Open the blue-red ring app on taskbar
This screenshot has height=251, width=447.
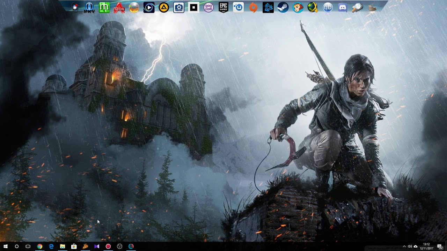click(x=131, y=246)
